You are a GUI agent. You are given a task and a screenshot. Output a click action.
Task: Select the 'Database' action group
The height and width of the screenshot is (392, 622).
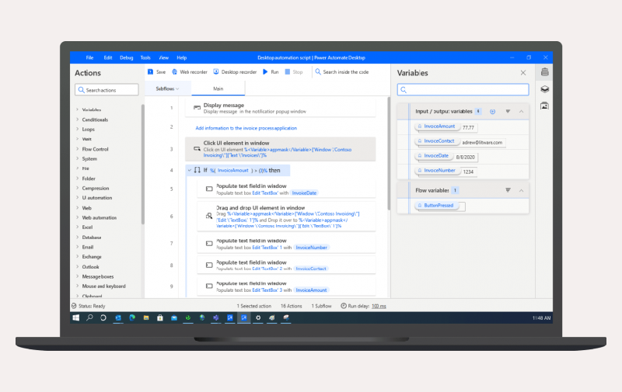click(x=92, y=238)
